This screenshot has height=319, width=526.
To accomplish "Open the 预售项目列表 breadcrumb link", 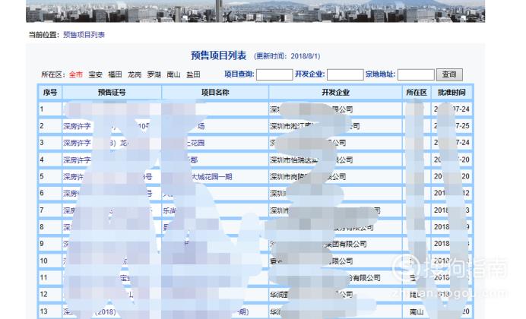I will (x=84, y=34).
